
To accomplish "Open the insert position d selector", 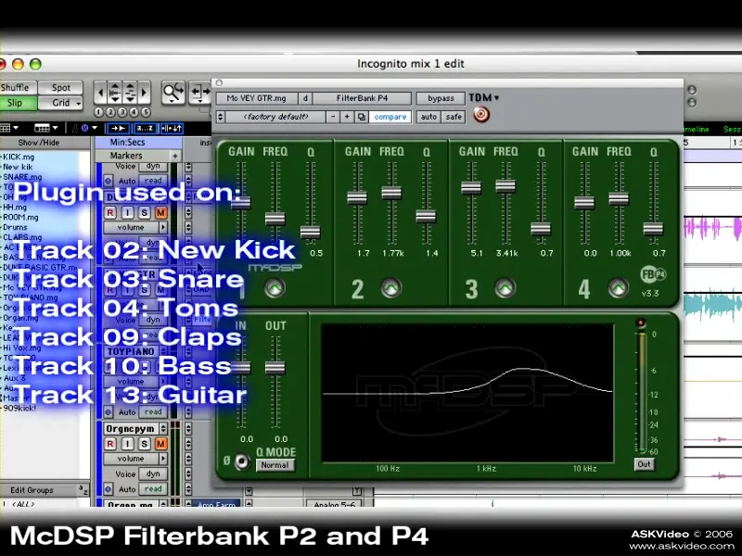I will point(305,98).
